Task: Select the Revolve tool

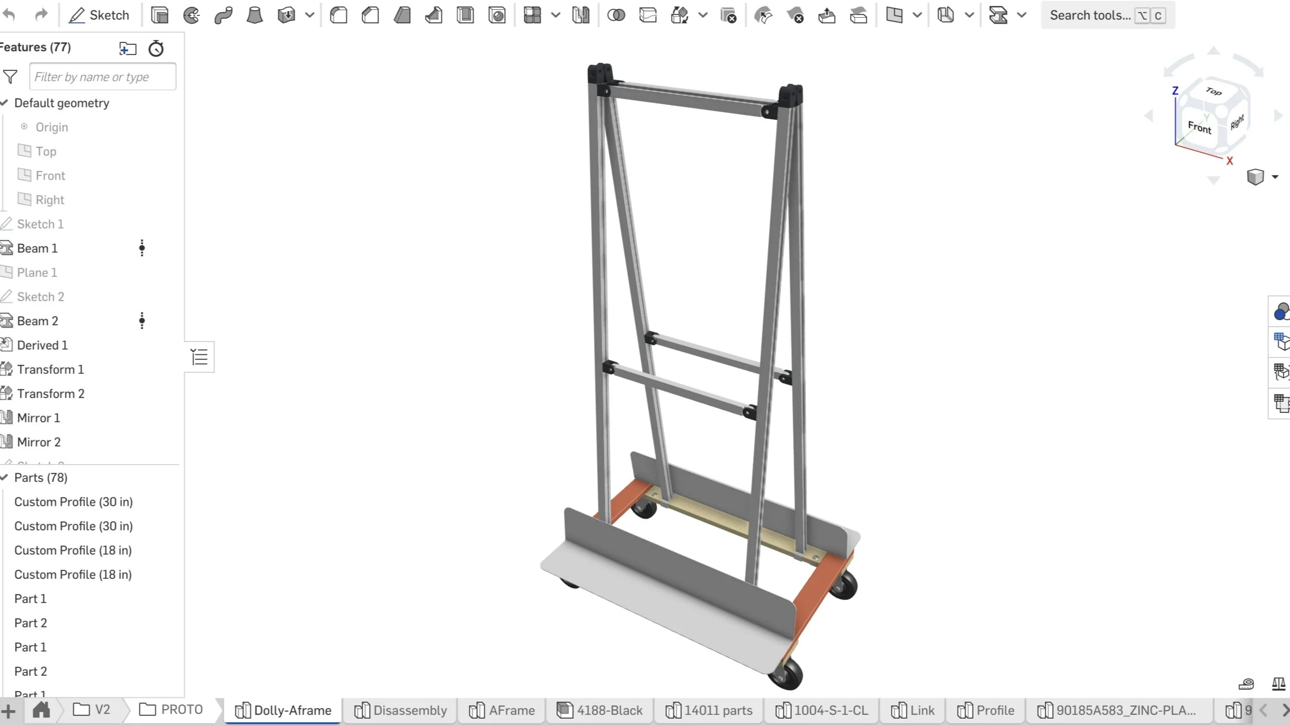Action: point(192,15)
